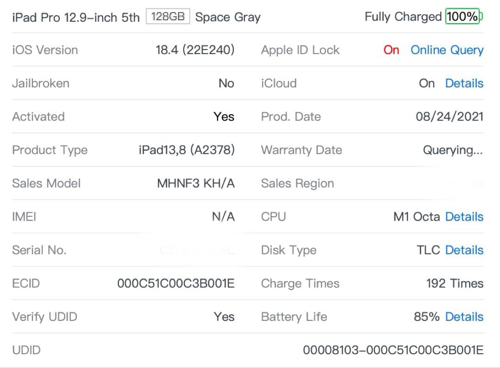
Task: Click the Fully Charged status text
Action: click(x=403, y=17)
